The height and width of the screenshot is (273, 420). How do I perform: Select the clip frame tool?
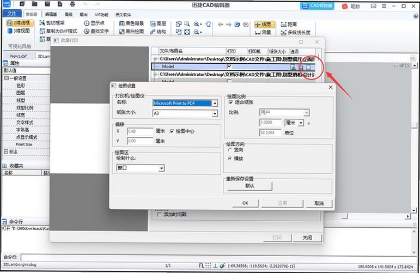coord(52,23)
